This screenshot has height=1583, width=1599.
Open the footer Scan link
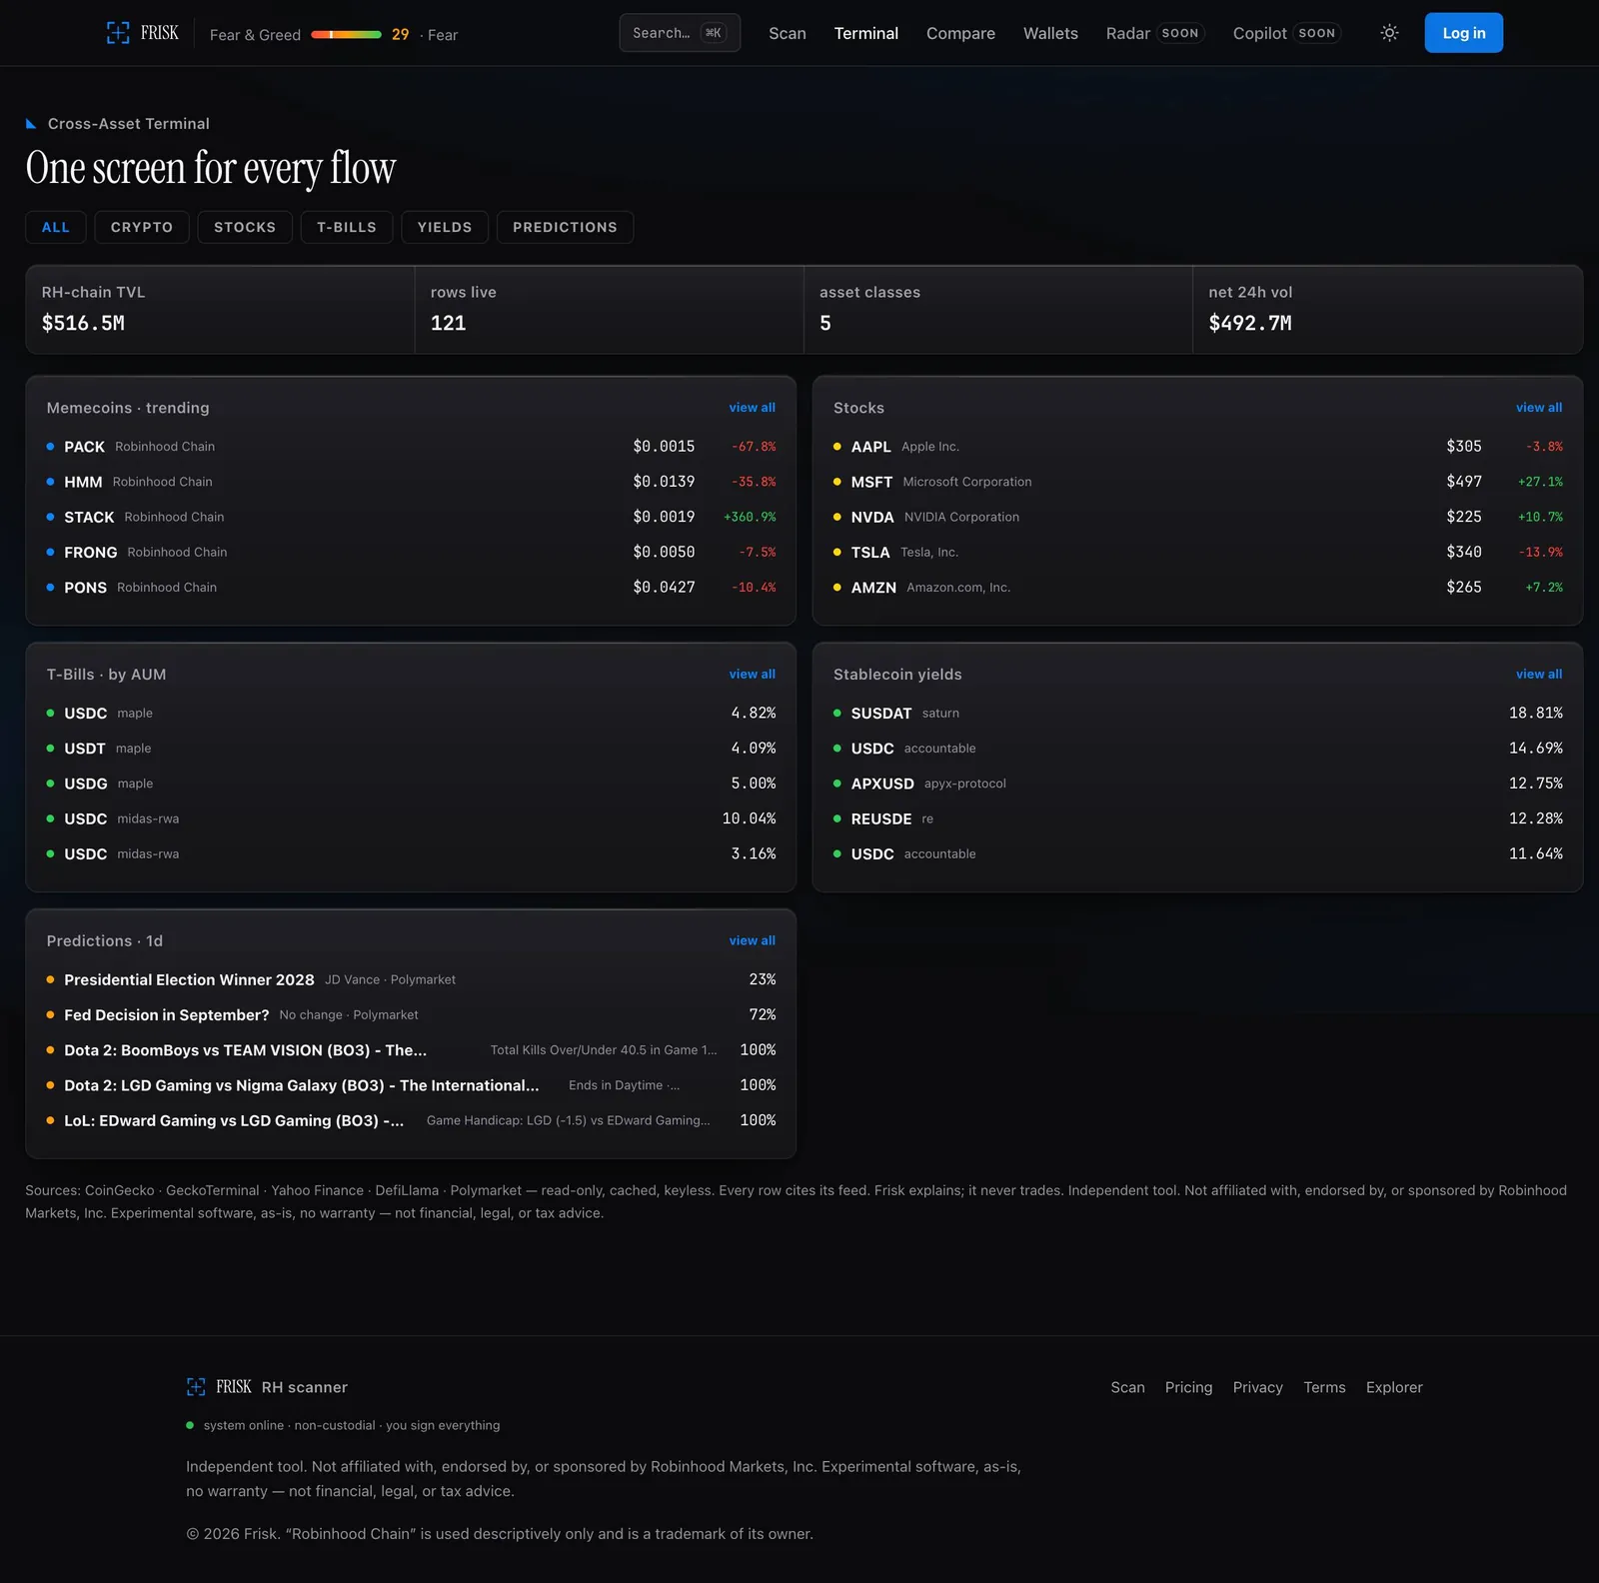1127,1387
